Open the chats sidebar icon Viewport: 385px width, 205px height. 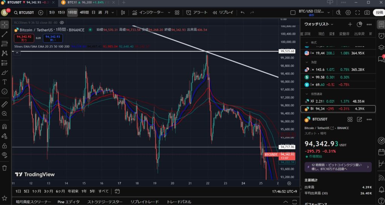click(x=381, y=59)
